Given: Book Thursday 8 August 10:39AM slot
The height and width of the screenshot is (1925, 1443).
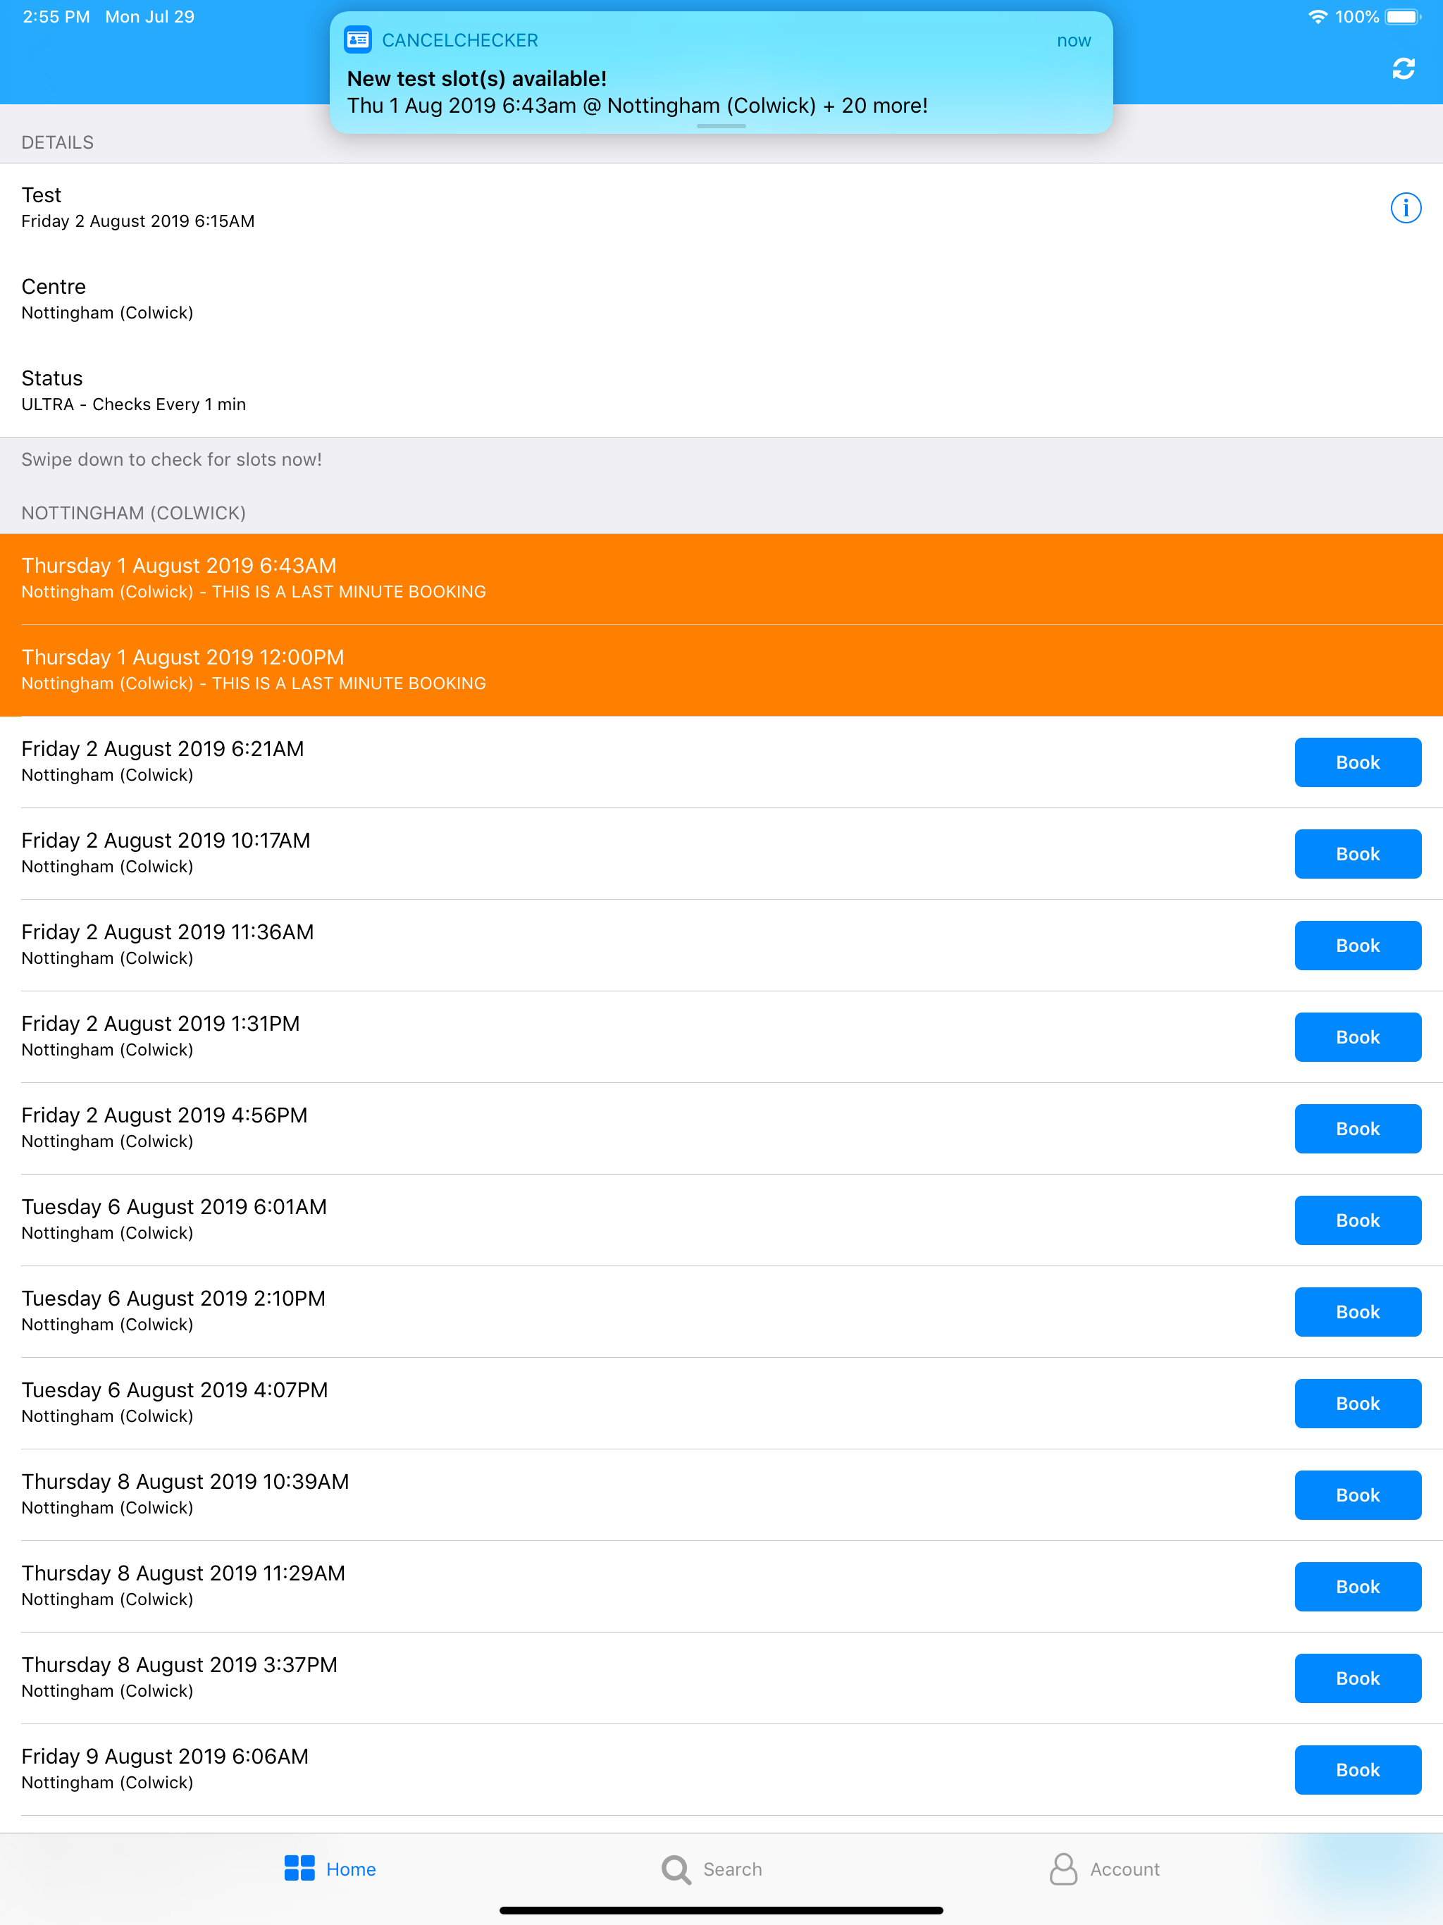Looking at the screenshot, I should tap(1358, 1495).
